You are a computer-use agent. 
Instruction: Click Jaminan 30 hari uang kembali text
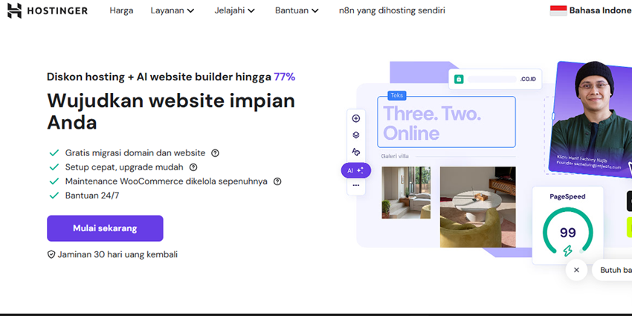[x=117, y=255]
